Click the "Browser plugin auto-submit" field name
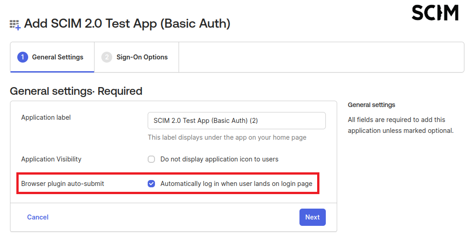 coord(63,184)
